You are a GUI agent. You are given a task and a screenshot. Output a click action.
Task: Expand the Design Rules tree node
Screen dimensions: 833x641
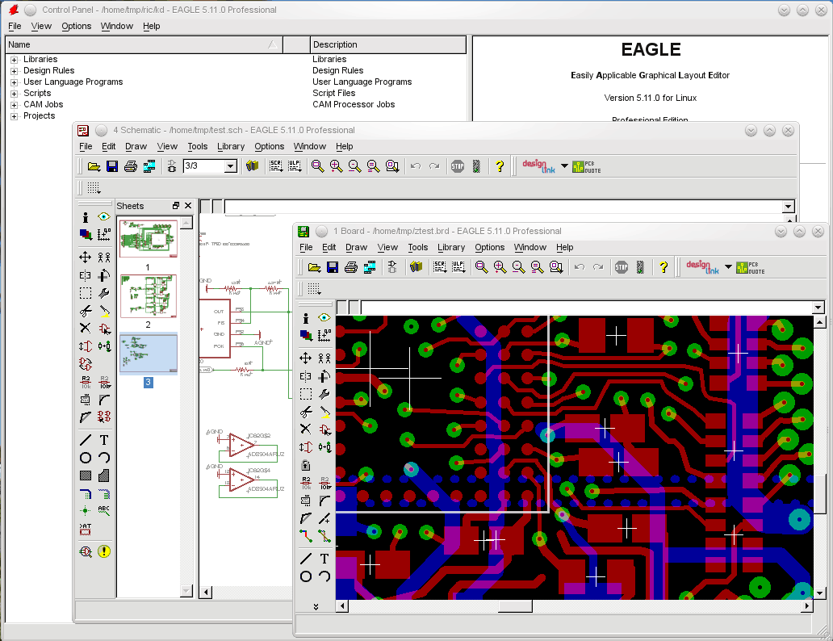point(14,71)
